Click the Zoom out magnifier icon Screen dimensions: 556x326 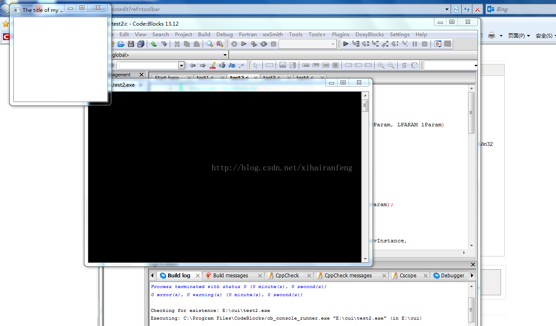(391, 65)
